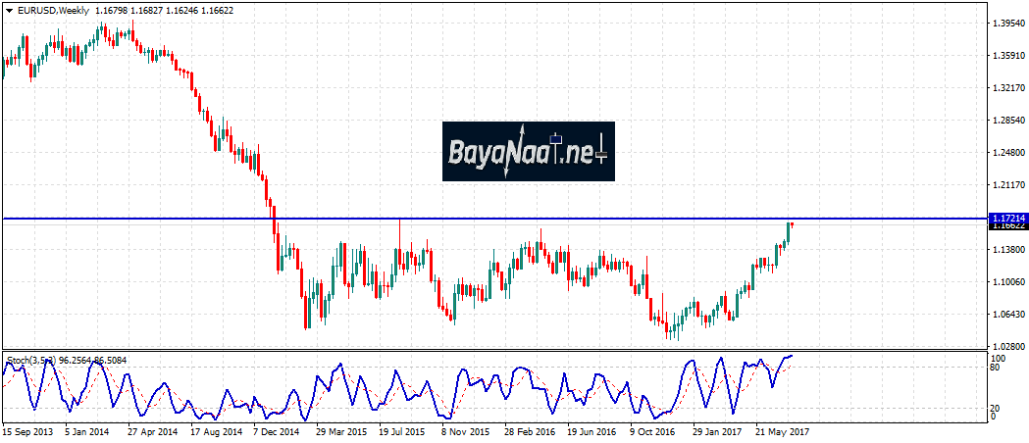
Task: Click the 7 Dec 2014 date label
Action: 276,430
